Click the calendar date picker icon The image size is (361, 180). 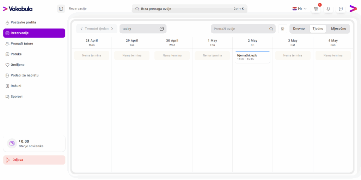(x=161, y=29)
